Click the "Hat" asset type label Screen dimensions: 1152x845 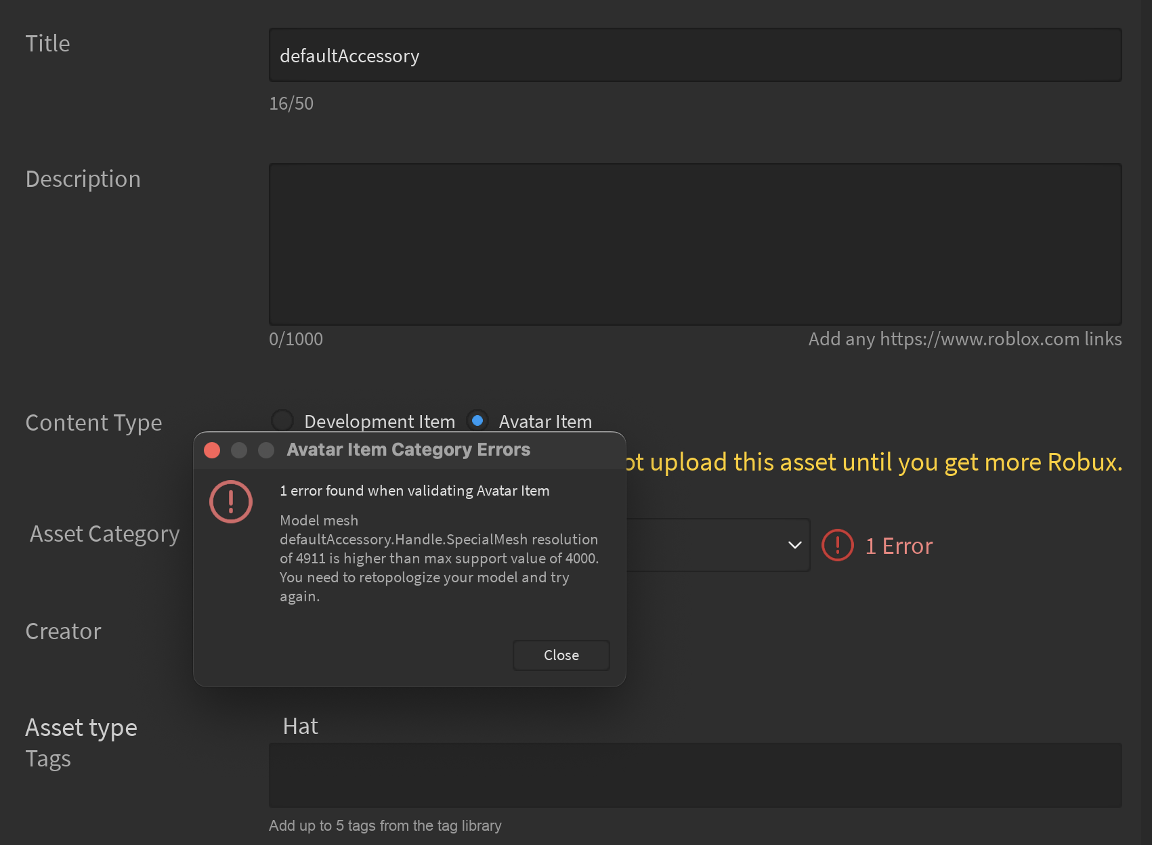click(x=299, y=725)
